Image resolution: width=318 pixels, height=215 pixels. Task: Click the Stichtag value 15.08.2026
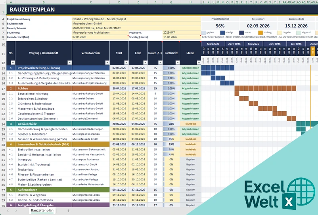pyautogui.click(x=182, y=37)
